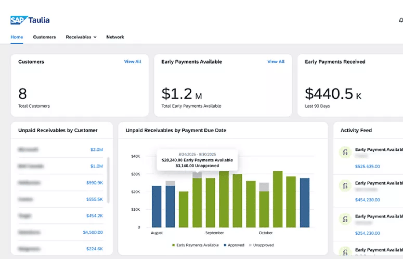Open the Customers tab
The image size is (403, 269).
(44, 37)
